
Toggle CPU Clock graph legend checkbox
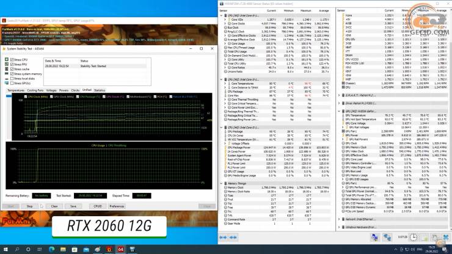[x=26, y=96]
